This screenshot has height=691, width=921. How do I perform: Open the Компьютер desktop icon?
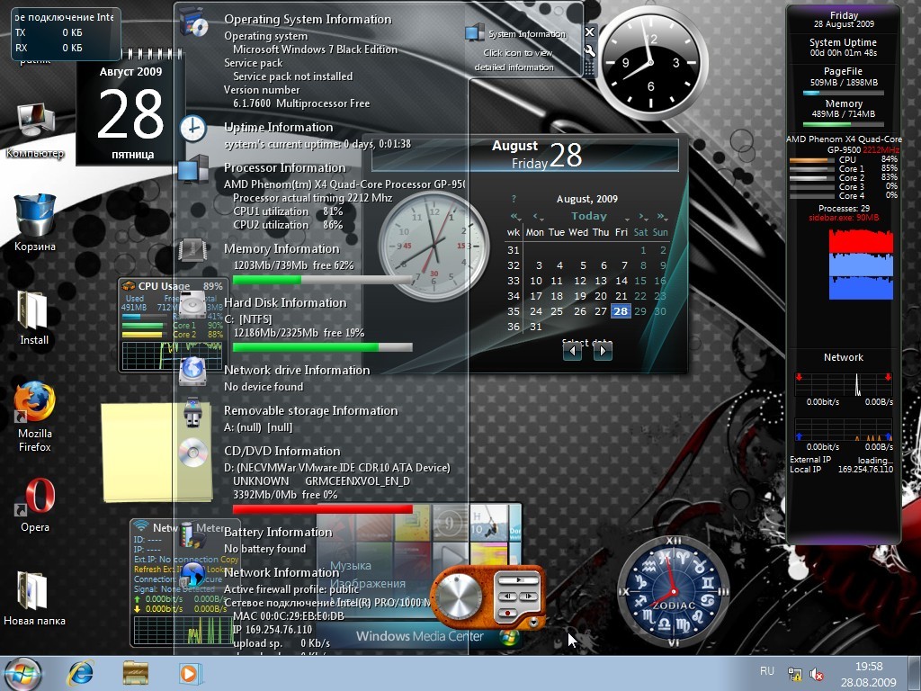click(x=35, y=130)
